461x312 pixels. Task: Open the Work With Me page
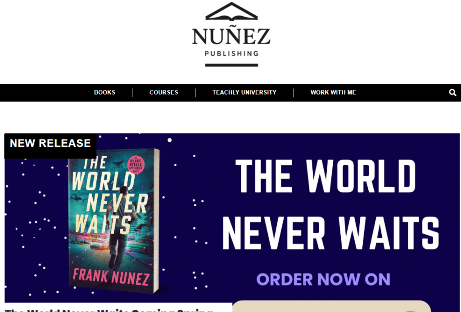(x=334, y=92)
